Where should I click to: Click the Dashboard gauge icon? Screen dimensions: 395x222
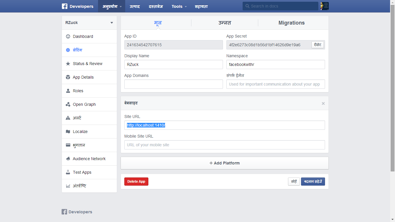(68, 36)
